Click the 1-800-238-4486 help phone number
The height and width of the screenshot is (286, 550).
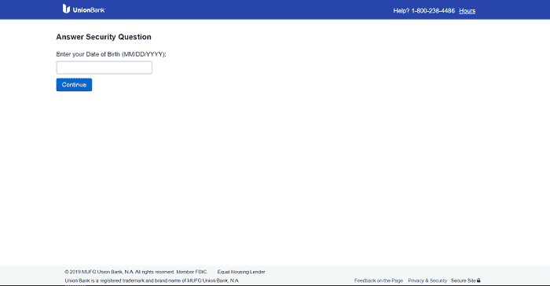click(433, 11)
